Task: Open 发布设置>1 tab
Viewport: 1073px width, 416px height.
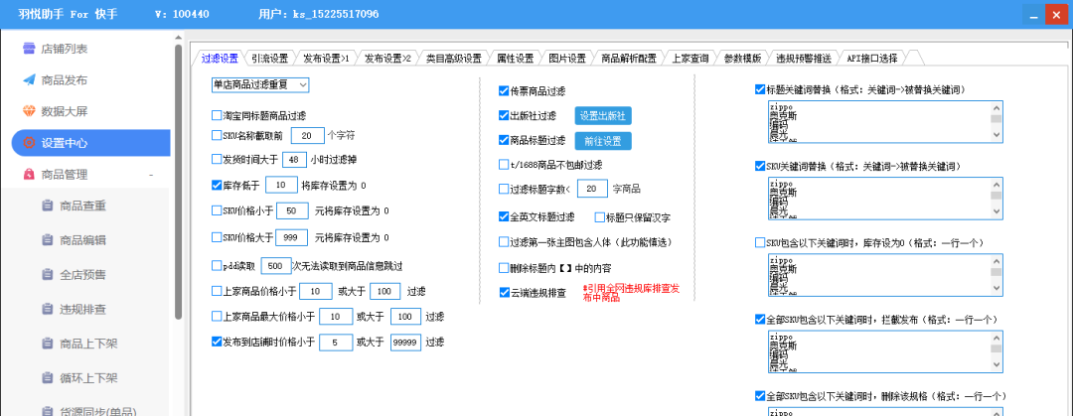Action: (x=326, y=59)
